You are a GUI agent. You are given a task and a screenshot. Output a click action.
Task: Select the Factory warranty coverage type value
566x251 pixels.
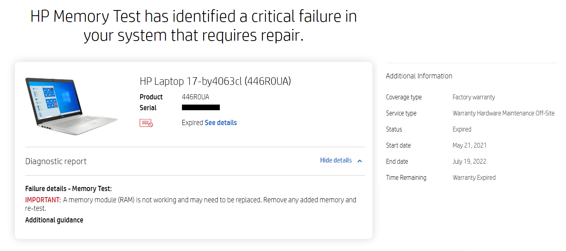coord(473,97)
